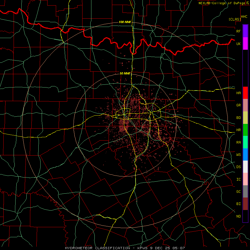The width and height of the screenshot is (250, 250).
Task: Click the RA light green legend swatch
Action: coord(245,142)
